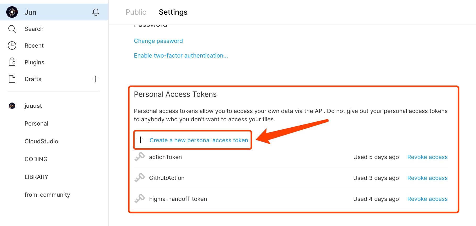The height and width of the screenshot is (226, 476).
Task: Open Recent via clock icon
Action: tap(12, 46)
